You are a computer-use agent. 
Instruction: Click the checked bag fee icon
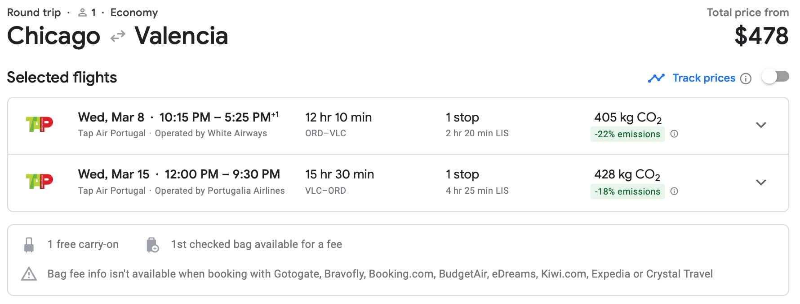pyautogui.click(x=152, y=245)
